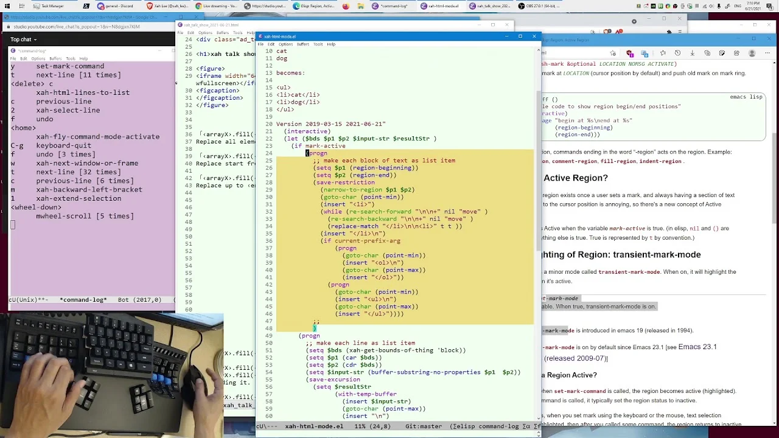Open browser history clock icon
Viewport: 779px width, 438px height.
click(x=677, y=53)
